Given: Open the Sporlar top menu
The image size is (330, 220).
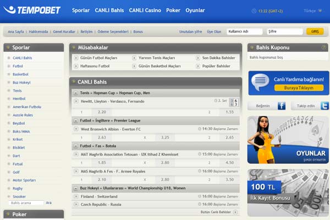Looking at the screenshot, I should [x=81, y=10].
